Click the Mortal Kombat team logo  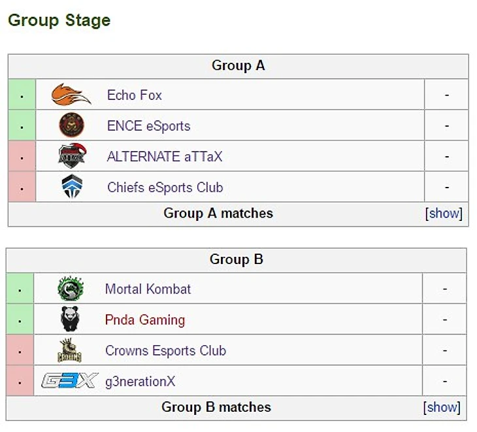(x=70, y=289)
